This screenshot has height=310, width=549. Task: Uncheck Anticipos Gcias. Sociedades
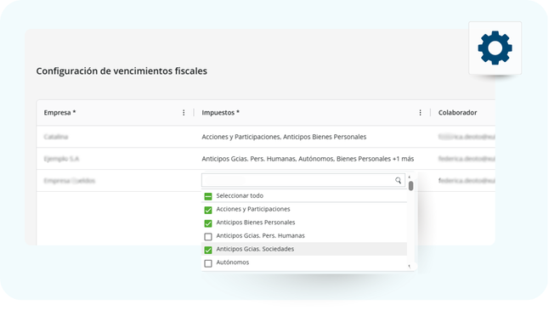click(x=208, y=250)
